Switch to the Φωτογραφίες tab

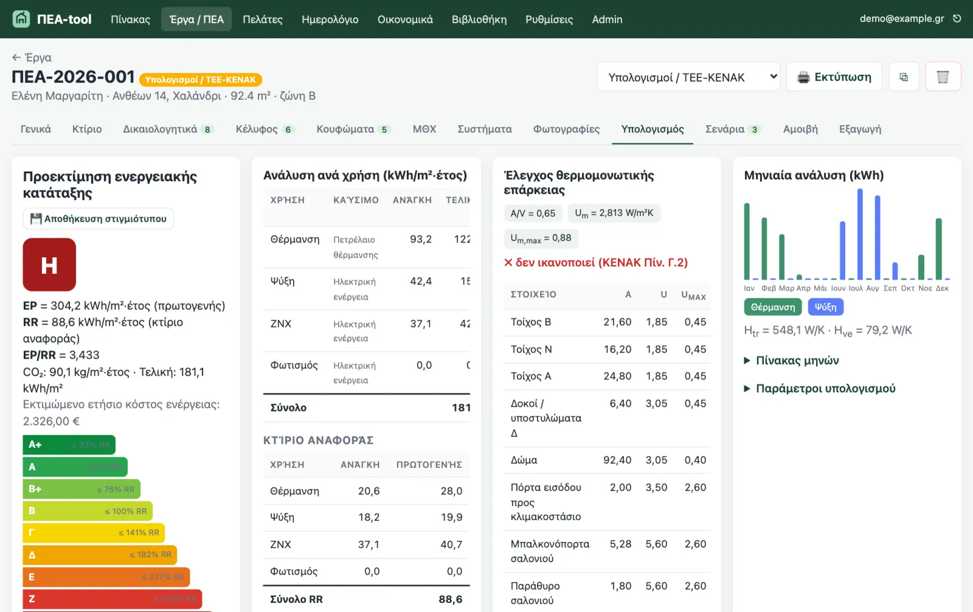pyautogui.click(x=566, y=129)
